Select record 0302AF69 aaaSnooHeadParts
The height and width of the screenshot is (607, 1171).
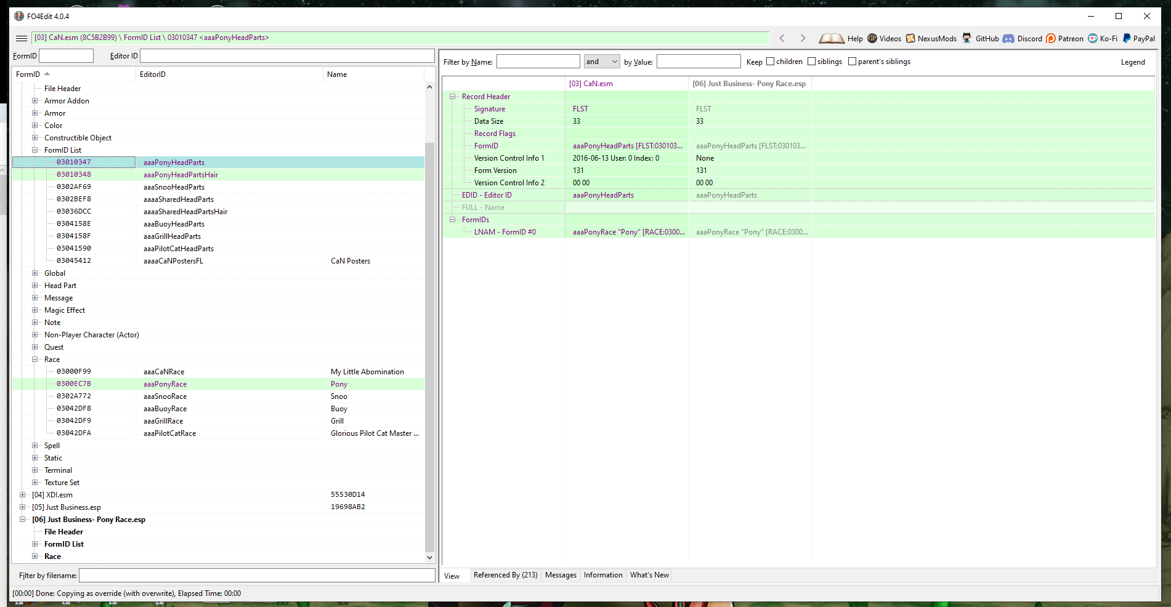click(218, 187)
